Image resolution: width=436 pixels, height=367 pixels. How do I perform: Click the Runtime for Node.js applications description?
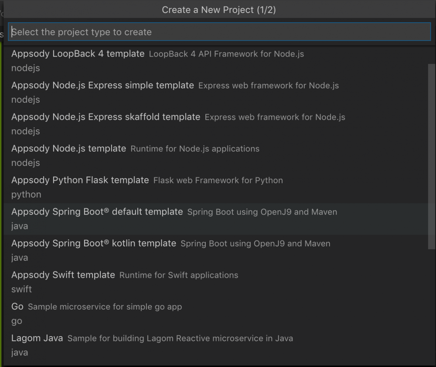195,148
